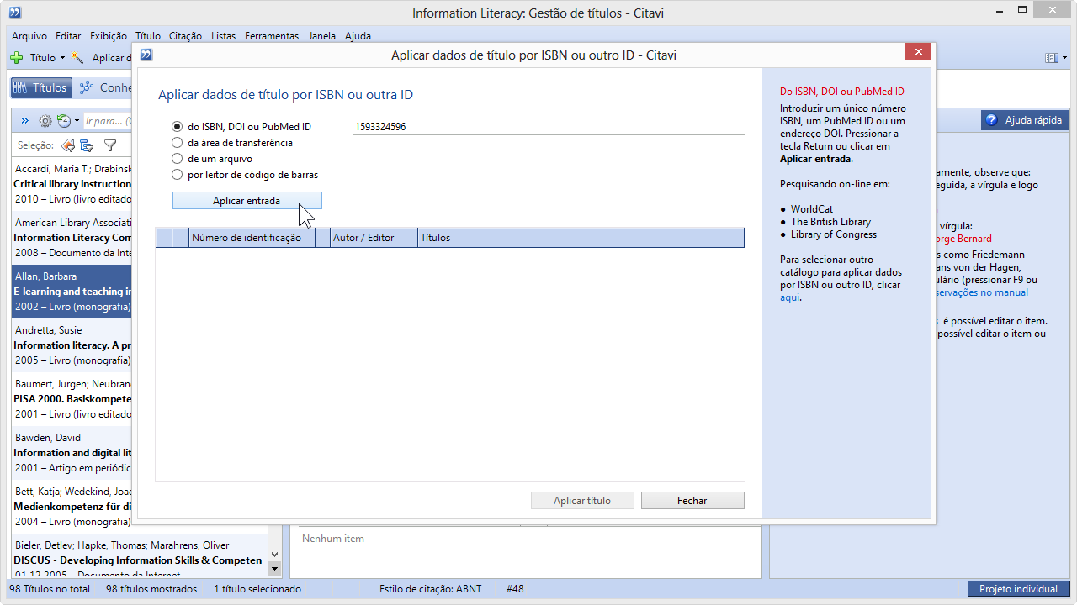1077x605 pixels.
Task: Click the 'Autor / Editor' column header
Action: (374, 238)
